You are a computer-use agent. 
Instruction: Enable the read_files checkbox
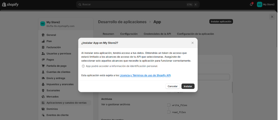coord(169,112)
